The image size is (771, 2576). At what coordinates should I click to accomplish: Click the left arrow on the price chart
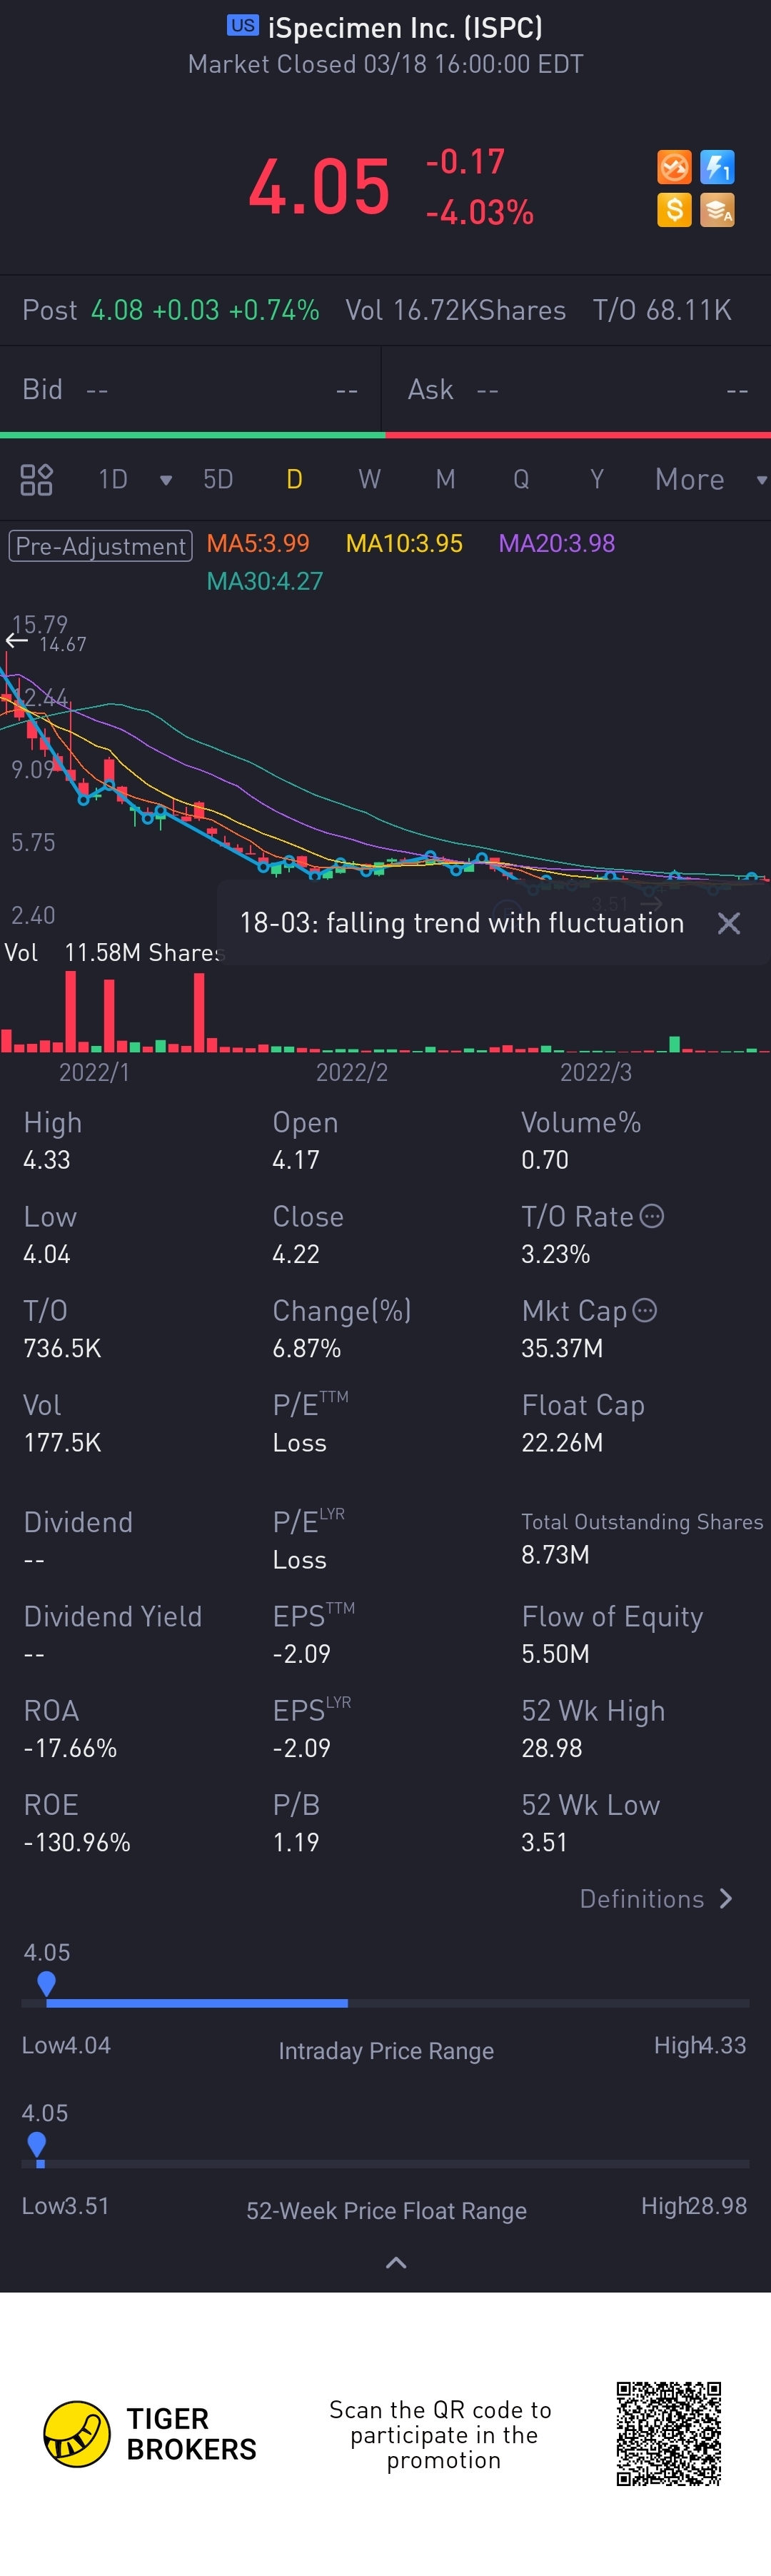pyautogui.click(x=16, y=641)
